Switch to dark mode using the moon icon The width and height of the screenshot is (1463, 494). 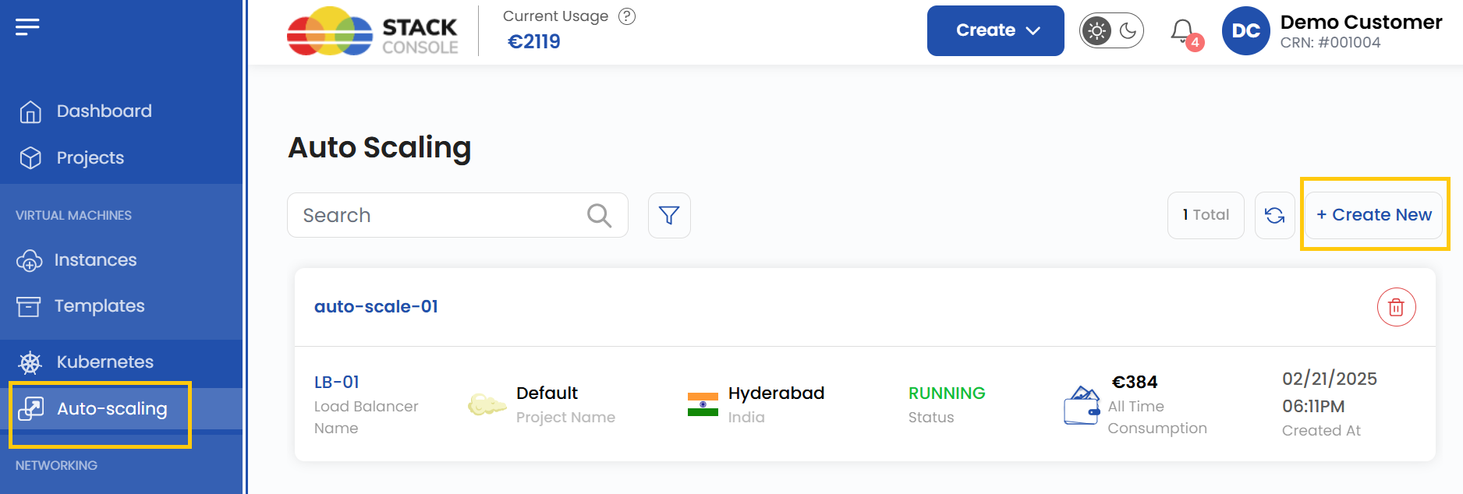[1128, 31]
